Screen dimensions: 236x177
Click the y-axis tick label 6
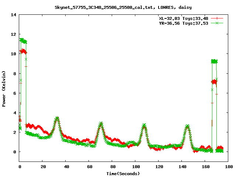coord(15,93)
